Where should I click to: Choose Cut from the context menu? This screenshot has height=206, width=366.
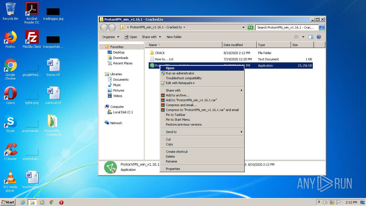click(202, 139)
